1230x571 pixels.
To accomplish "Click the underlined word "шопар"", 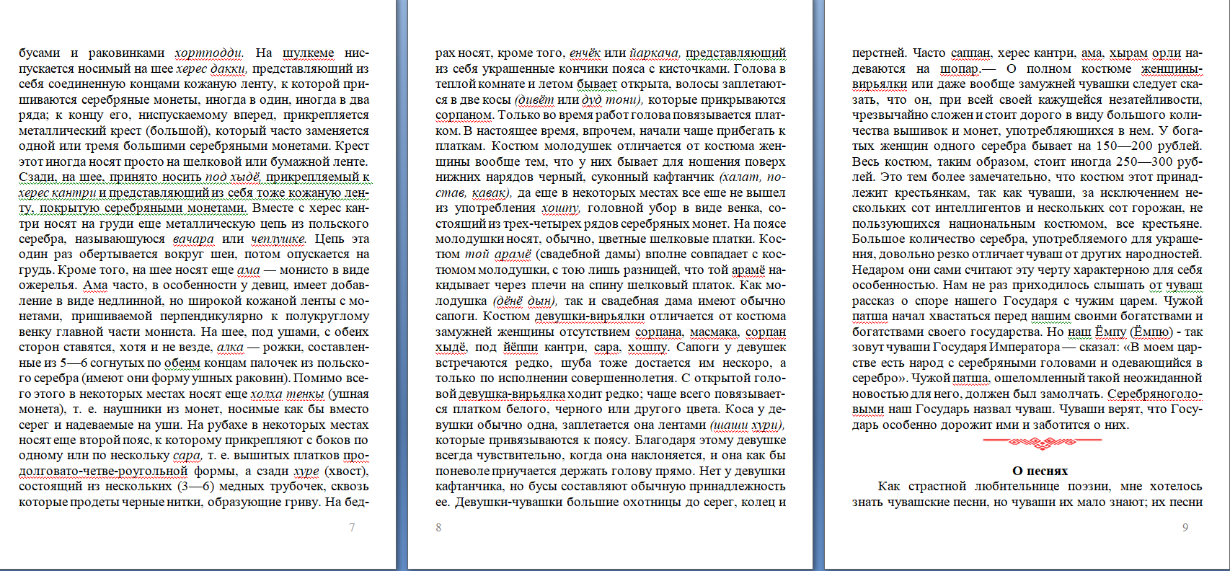I will (959, 68).
